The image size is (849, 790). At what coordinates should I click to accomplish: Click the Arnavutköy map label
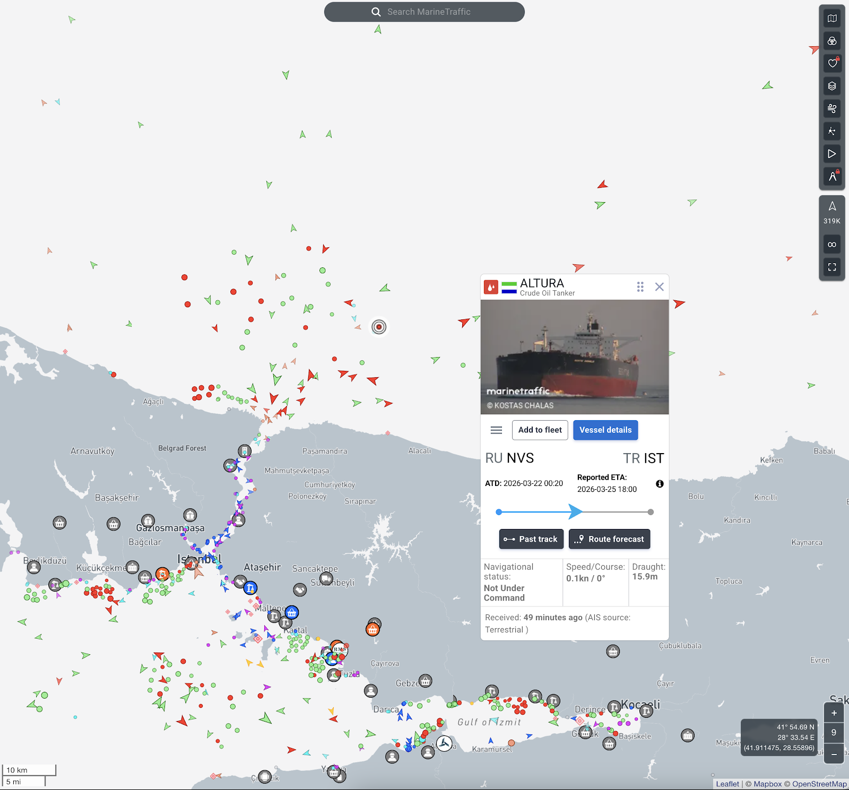[92, 451]
